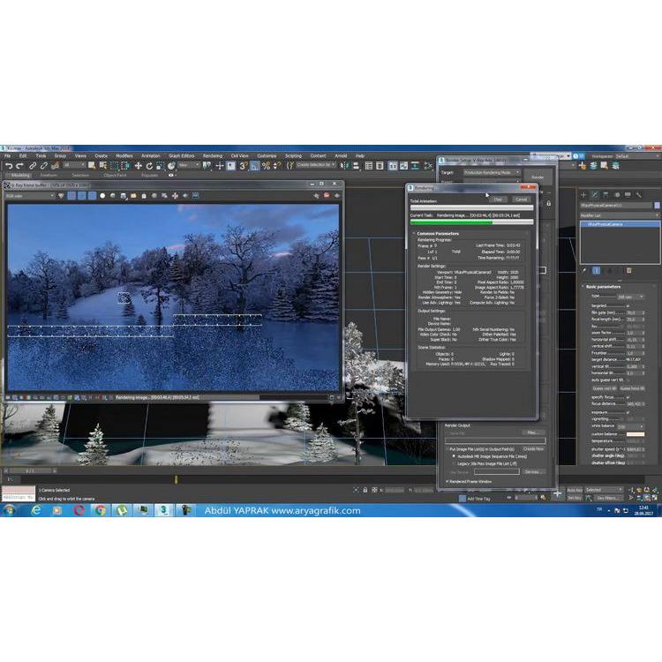Open the Target rendering mode dropdown

[492, 173]
